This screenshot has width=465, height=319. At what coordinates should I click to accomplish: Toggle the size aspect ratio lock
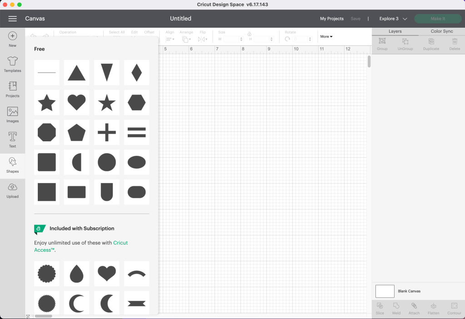(x=250, y=35)
